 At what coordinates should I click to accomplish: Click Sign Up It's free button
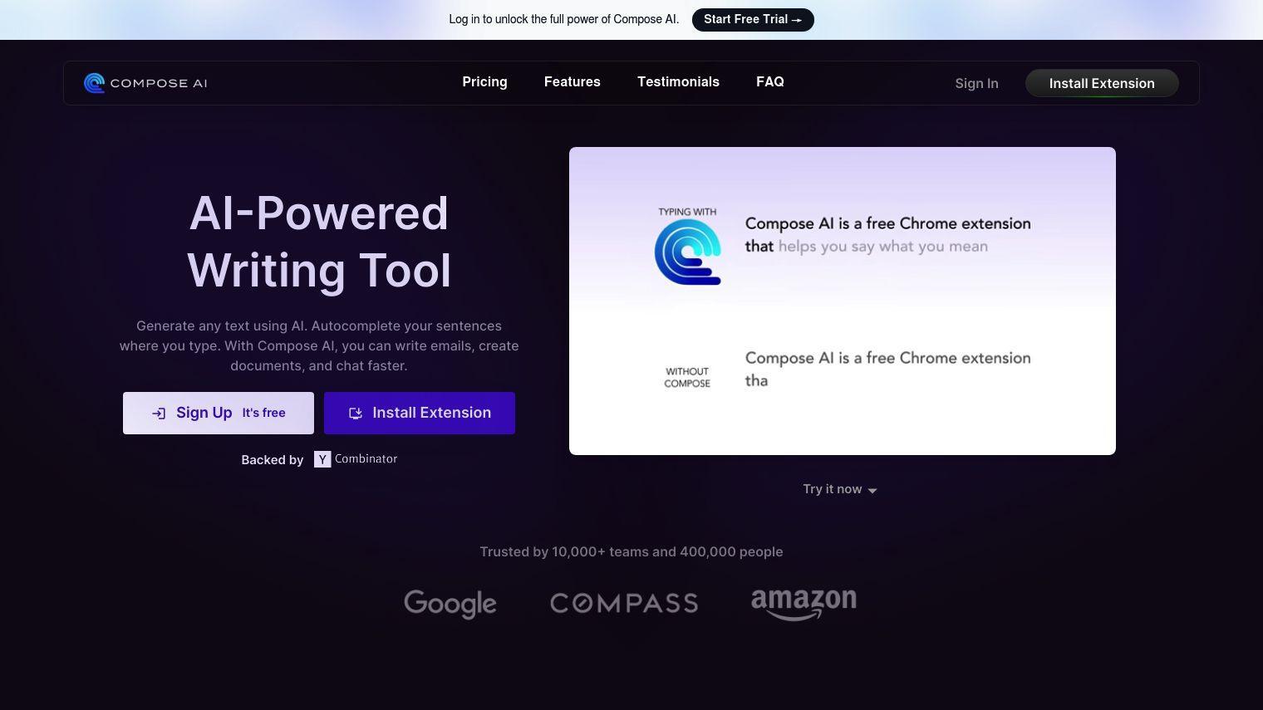coord(219,413)
